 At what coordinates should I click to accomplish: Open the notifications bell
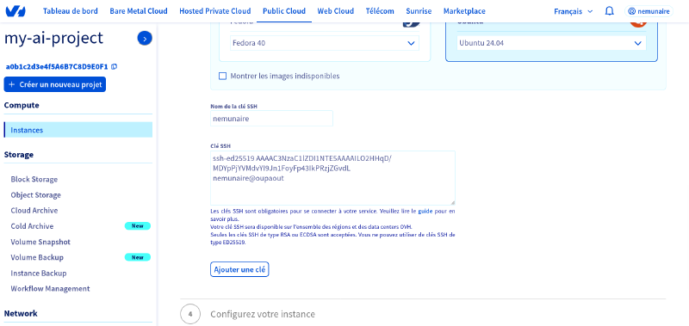pyautogui.click(x=610, y=11)
